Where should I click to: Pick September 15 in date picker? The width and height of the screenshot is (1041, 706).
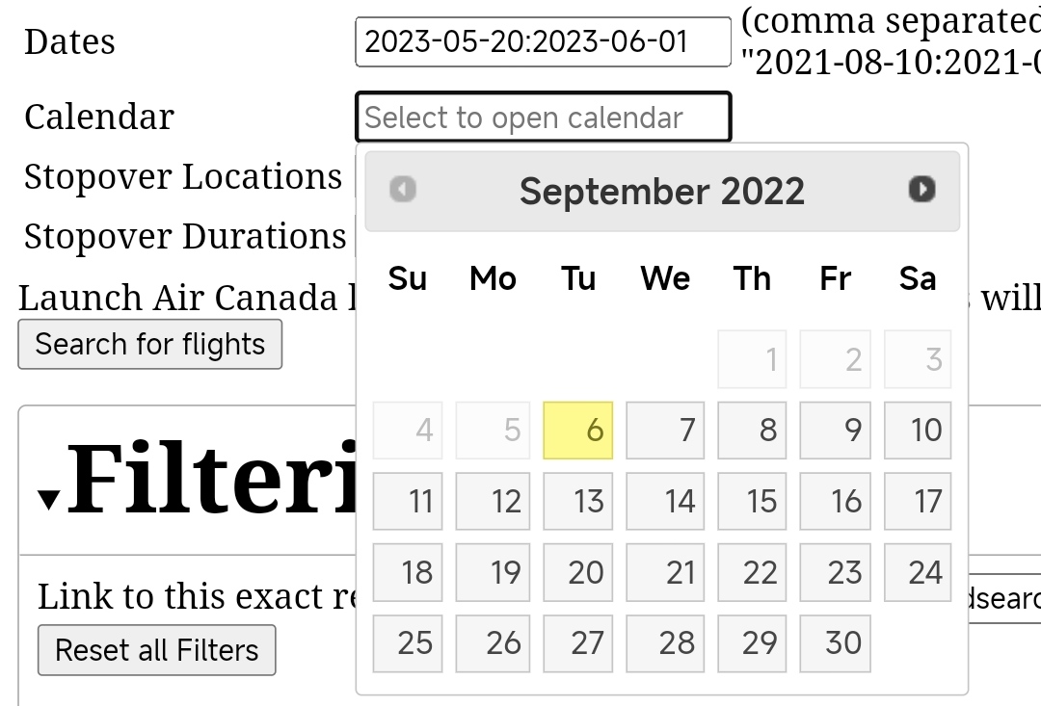pyautogui.click(x=752, y=501)
